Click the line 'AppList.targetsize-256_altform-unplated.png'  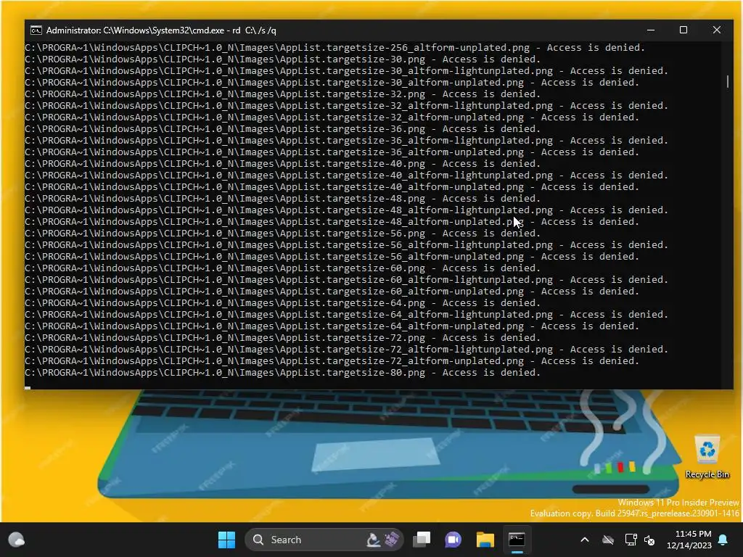coord(335,48)
